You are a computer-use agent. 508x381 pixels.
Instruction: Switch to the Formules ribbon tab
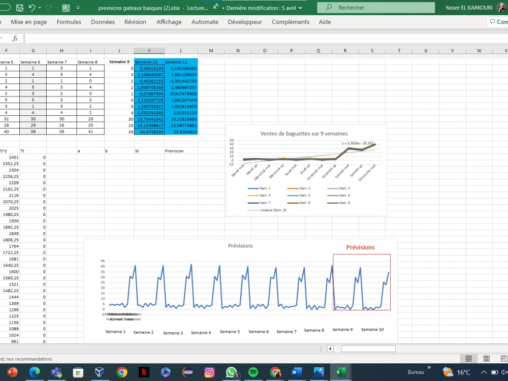point(69,22)
